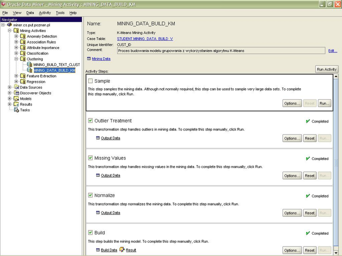Viewport: 342px width, 256px height.
Task: Click the Tasks icon in navigator
Action: [x=16, y=110]
